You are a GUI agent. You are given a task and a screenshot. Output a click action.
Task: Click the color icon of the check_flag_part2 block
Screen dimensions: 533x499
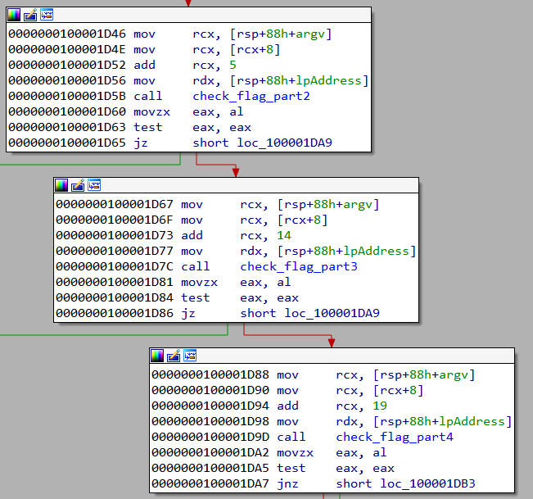[x=14, y=15]
